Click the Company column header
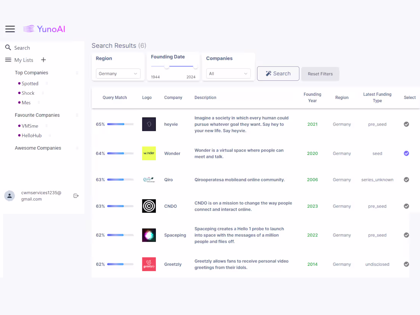420x315 pixels. [x=173, y=97]
